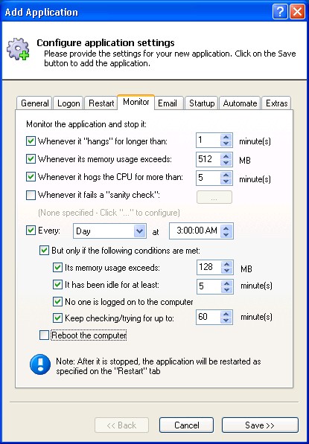Click the gear icon with green plus
The image size is (309, 444).
(18, 49)
